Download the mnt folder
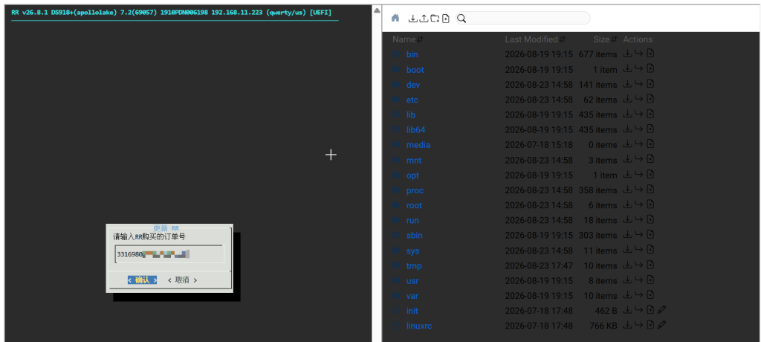The width and height of the screenshot is (761, 342). click(x=627, y=159)
